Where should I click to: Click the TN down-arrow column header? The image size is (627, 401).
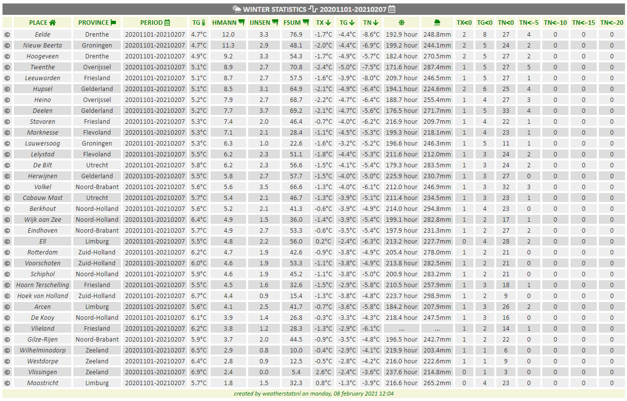click(371, 22)
